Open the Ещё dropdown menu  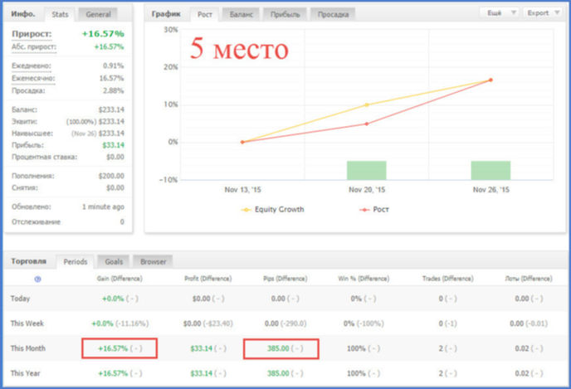(x=500, y=13)
